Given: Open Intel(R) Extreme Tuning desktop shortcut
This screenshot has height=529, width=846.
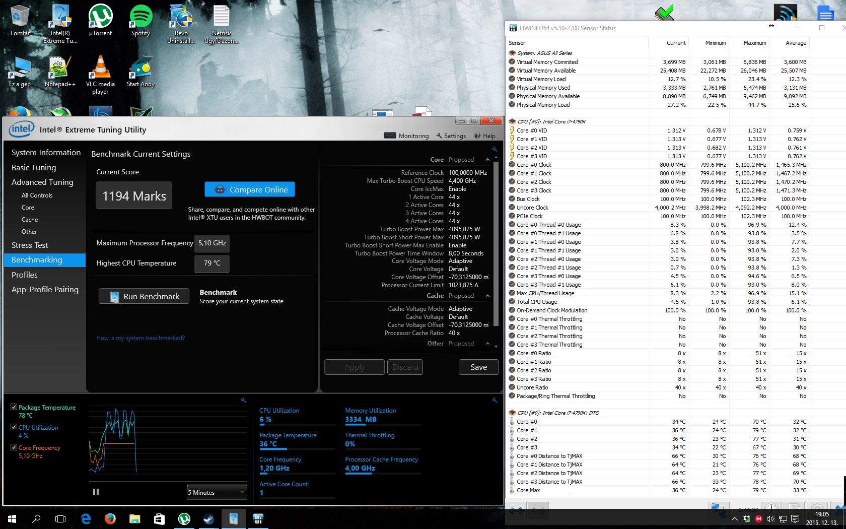Looking at the screenshot, I should [60, 23].
